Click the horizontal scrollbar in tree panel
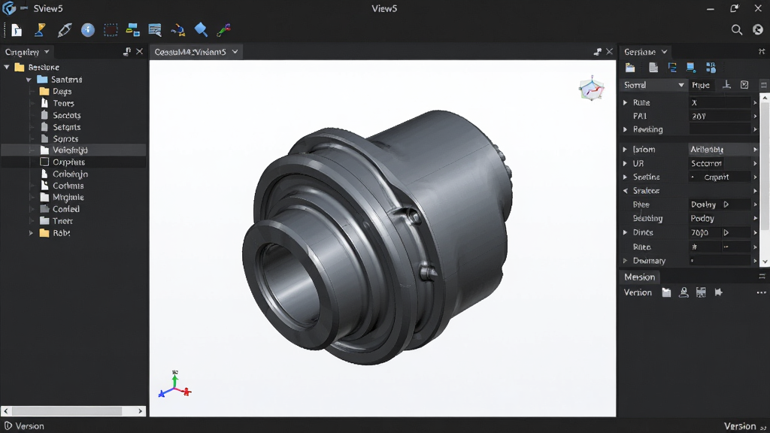Image resolution: width=770 pixels, height=433 pixels. click(x=67, y=411)
